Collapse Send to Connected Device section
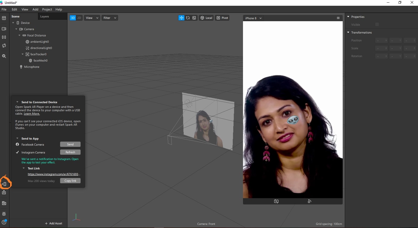The width and height of the screenshot is (418, 228). [17, 102]
